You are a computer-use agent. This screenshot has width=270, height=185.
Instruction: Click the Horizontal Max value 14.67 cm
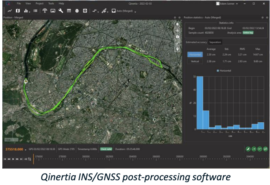[258, 54]
